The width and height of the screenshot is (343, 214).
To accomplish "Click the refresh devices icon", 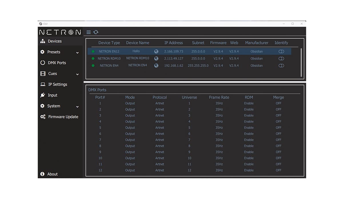I will pyautogui.click(x=96, y=32).
